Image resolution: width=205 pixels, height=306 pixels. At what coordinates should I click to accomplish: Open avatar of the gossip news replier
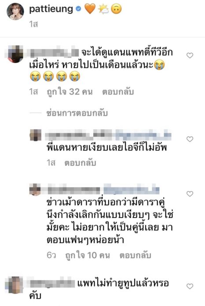pyautogui.click(x=35, y=189)
